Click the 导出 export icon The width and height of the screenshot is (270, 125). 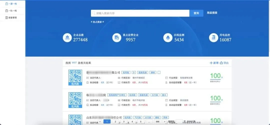221,63
